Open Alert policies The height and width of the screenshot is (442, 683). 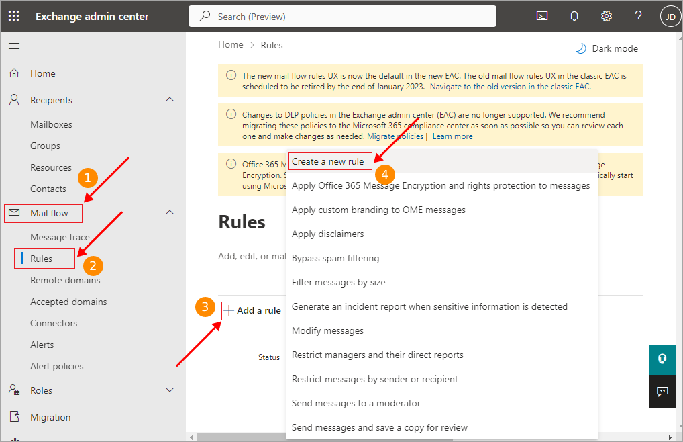pyautogui.click(x=57, y=366)
